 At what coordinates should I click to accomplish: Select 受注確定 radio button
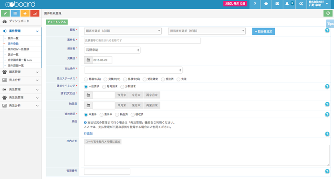point(145,80)
